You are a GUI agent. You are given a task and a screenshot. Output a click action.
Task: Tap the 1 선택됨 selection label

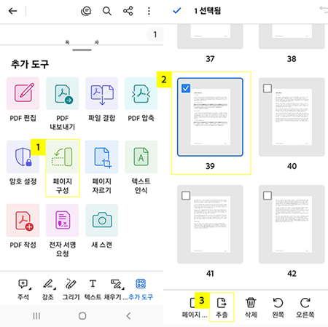tap(207, 11)
